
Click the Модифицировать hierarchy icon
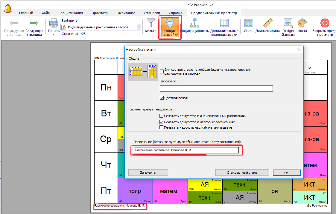tap(194, 24)
